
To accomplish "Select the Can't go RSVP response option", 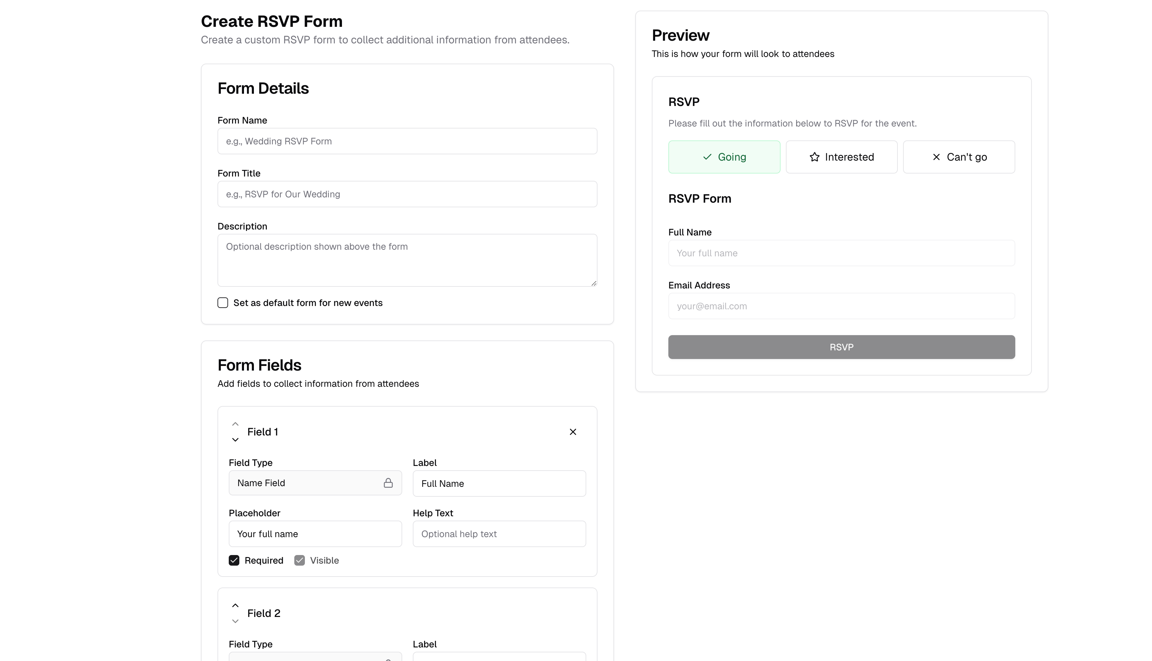I will coord(959,157).
